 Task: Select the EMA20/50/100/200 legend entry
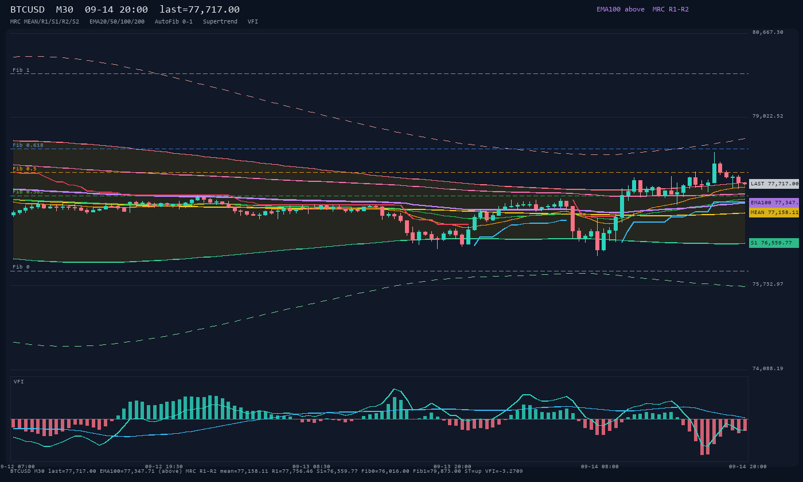click(117, 22)
